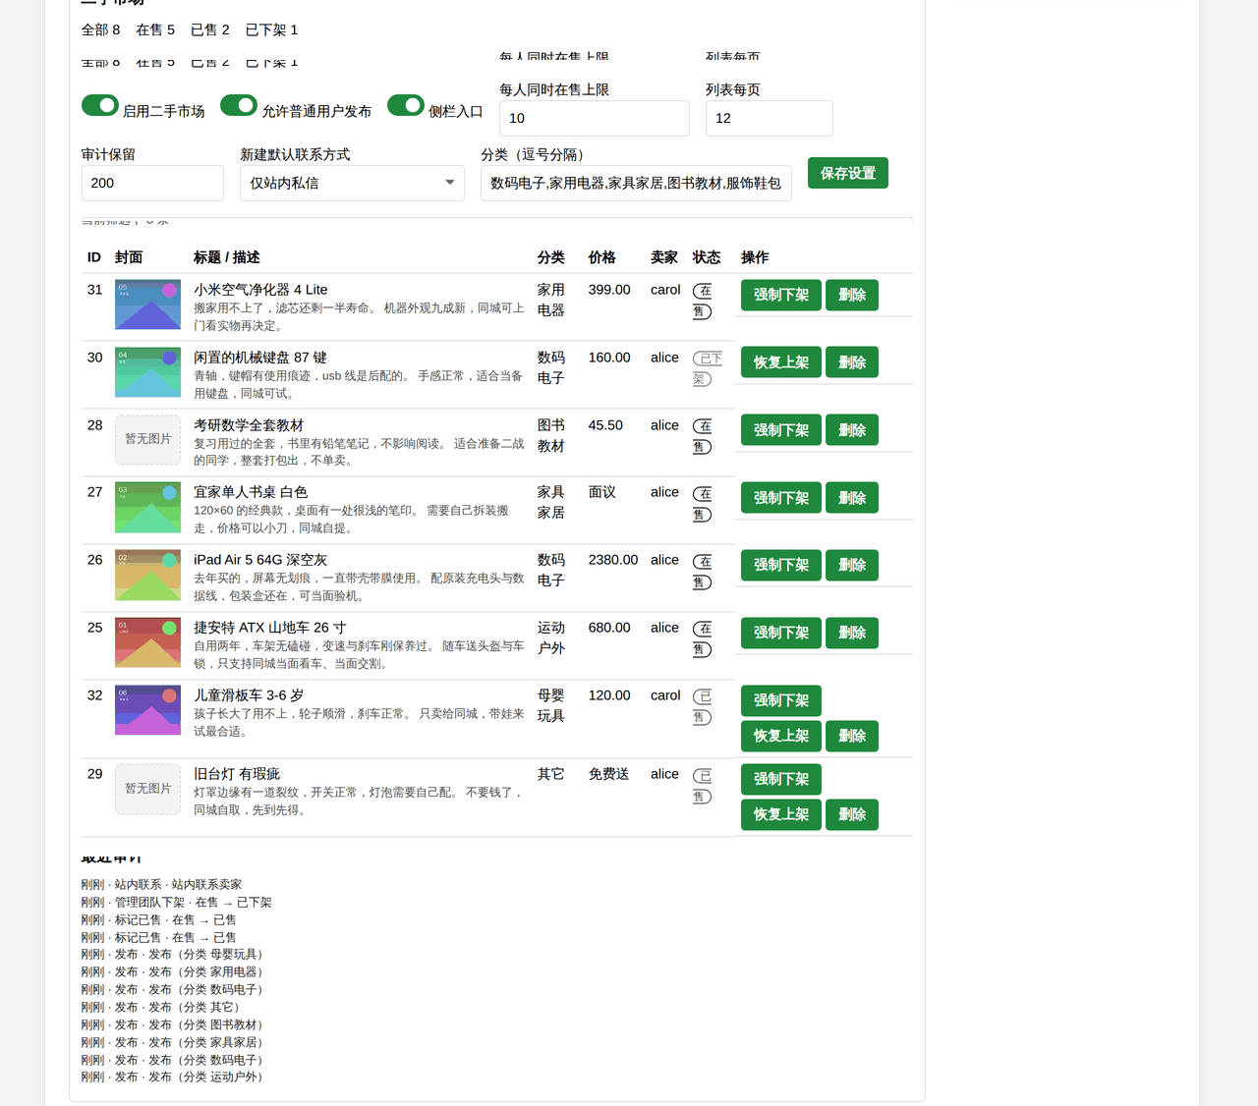Viewport: 1258px width, 1106px height.
Task: Toggle the 启用二手市场 switch
Action: coord(100,105)
